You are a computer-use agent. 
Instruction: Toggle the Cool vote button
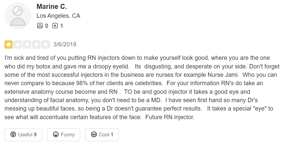click(x=102, y=135)
